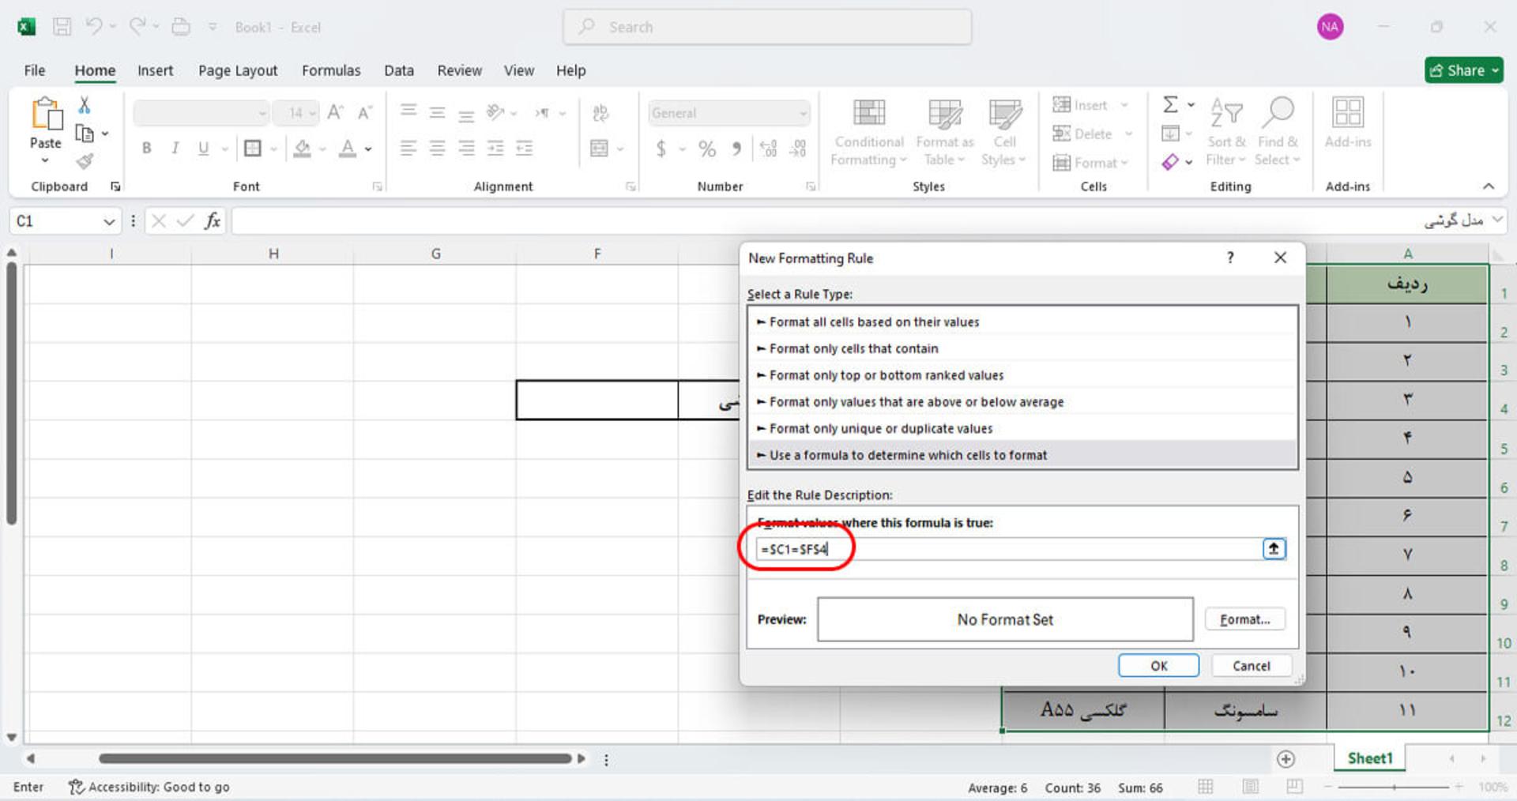Viewport: 1517px width, 801px height.
Task: Click the Insert Function fx icon
Action: coord(212,221)
